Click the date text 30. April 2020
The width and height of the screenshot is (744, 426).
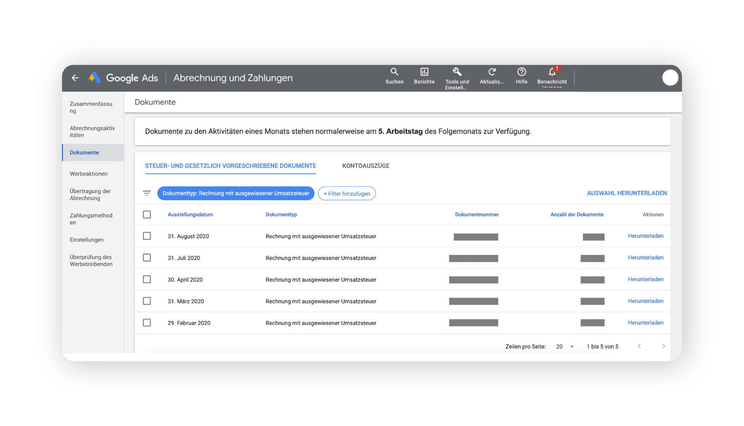coord(185,280)
